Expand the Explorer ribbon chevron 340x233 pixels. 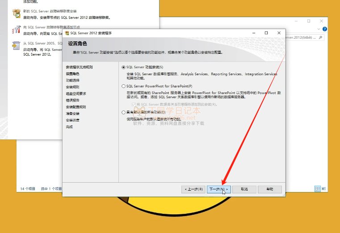pyautogui.click(x=319, y=29)
